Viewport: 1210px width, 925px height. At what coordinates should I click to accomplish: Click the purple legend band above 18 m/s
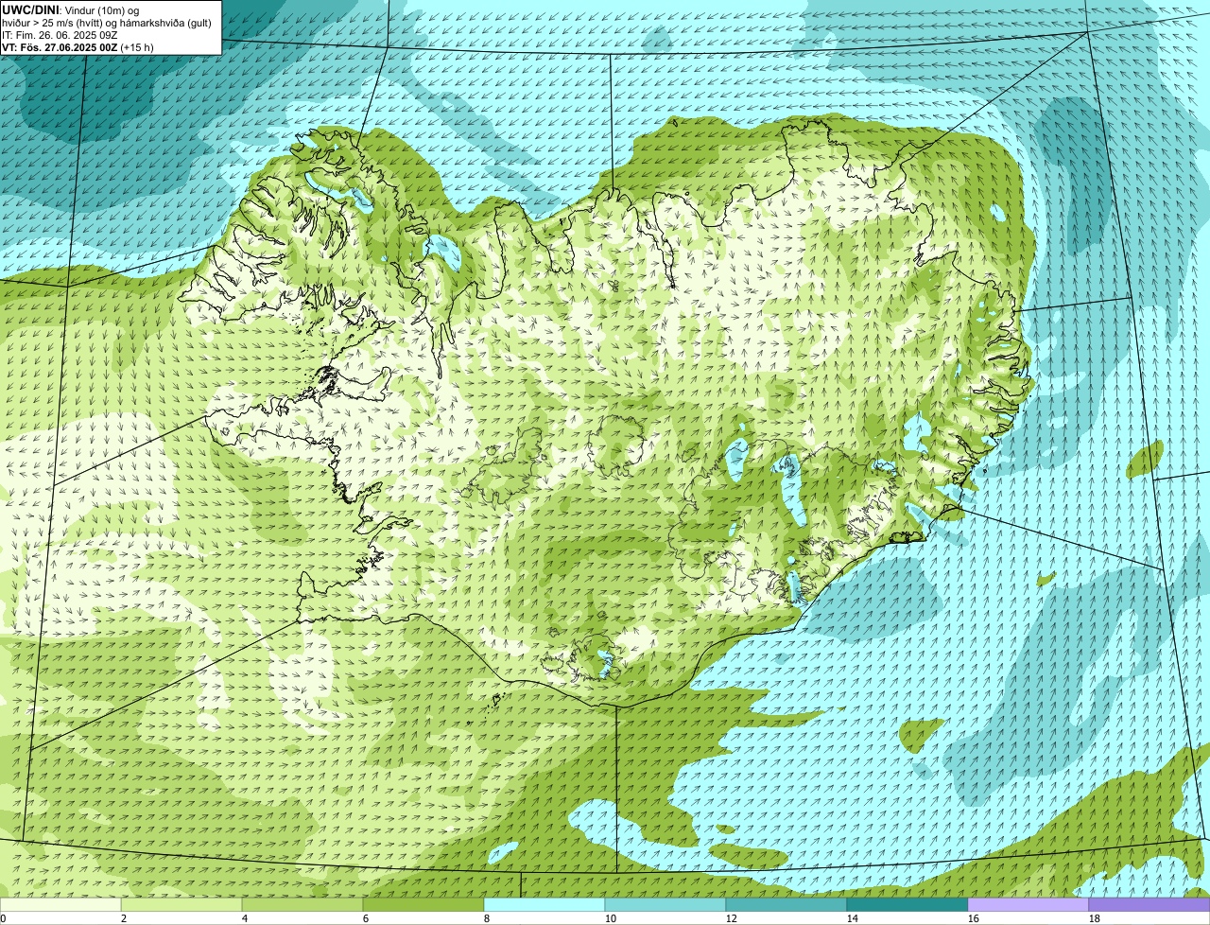click(x=1149, y=904)
